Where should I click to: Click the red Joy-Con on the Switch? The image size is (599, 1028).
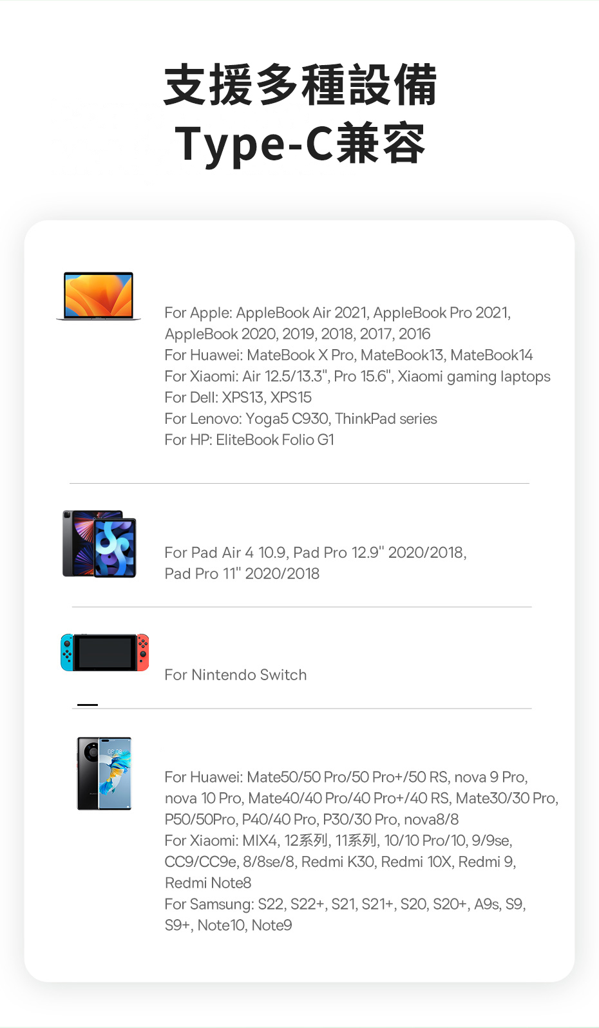143,652
